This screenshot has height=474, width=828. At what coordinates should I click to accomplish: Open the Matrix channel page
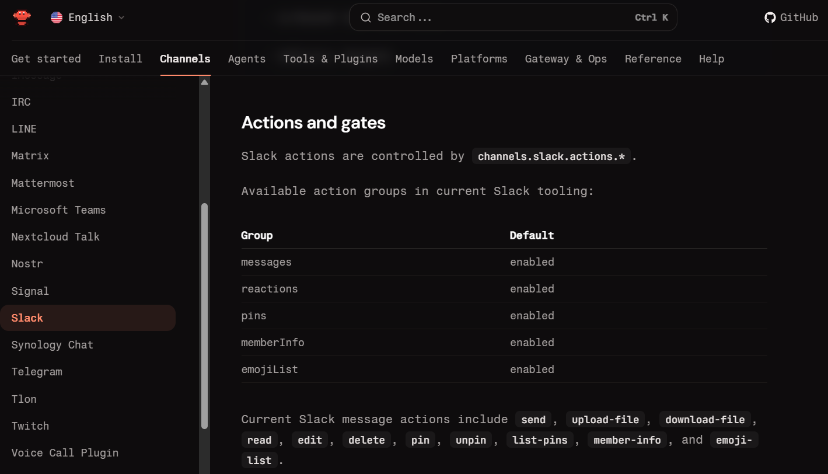coord(30,156)
